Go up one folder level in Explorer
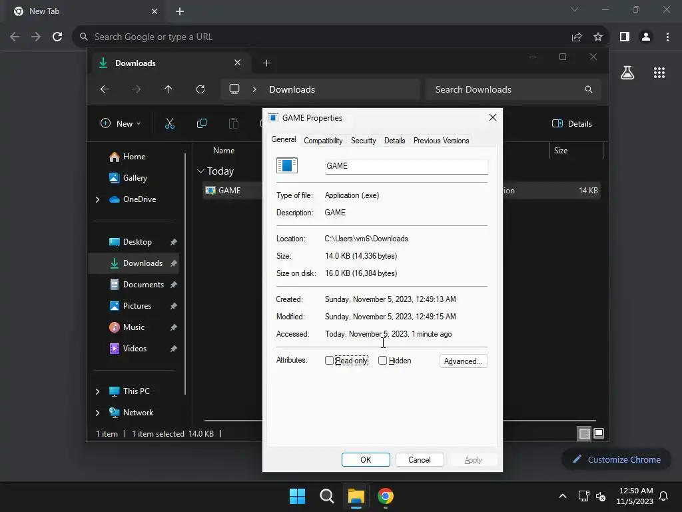This screenshot has height=512, width=682. coord(169,89)
